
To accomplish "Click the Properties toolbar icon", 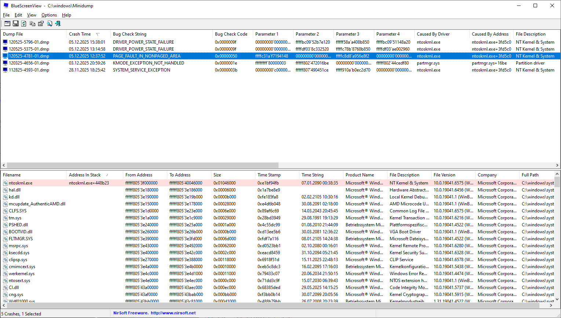I will click(x=41, y=23).
